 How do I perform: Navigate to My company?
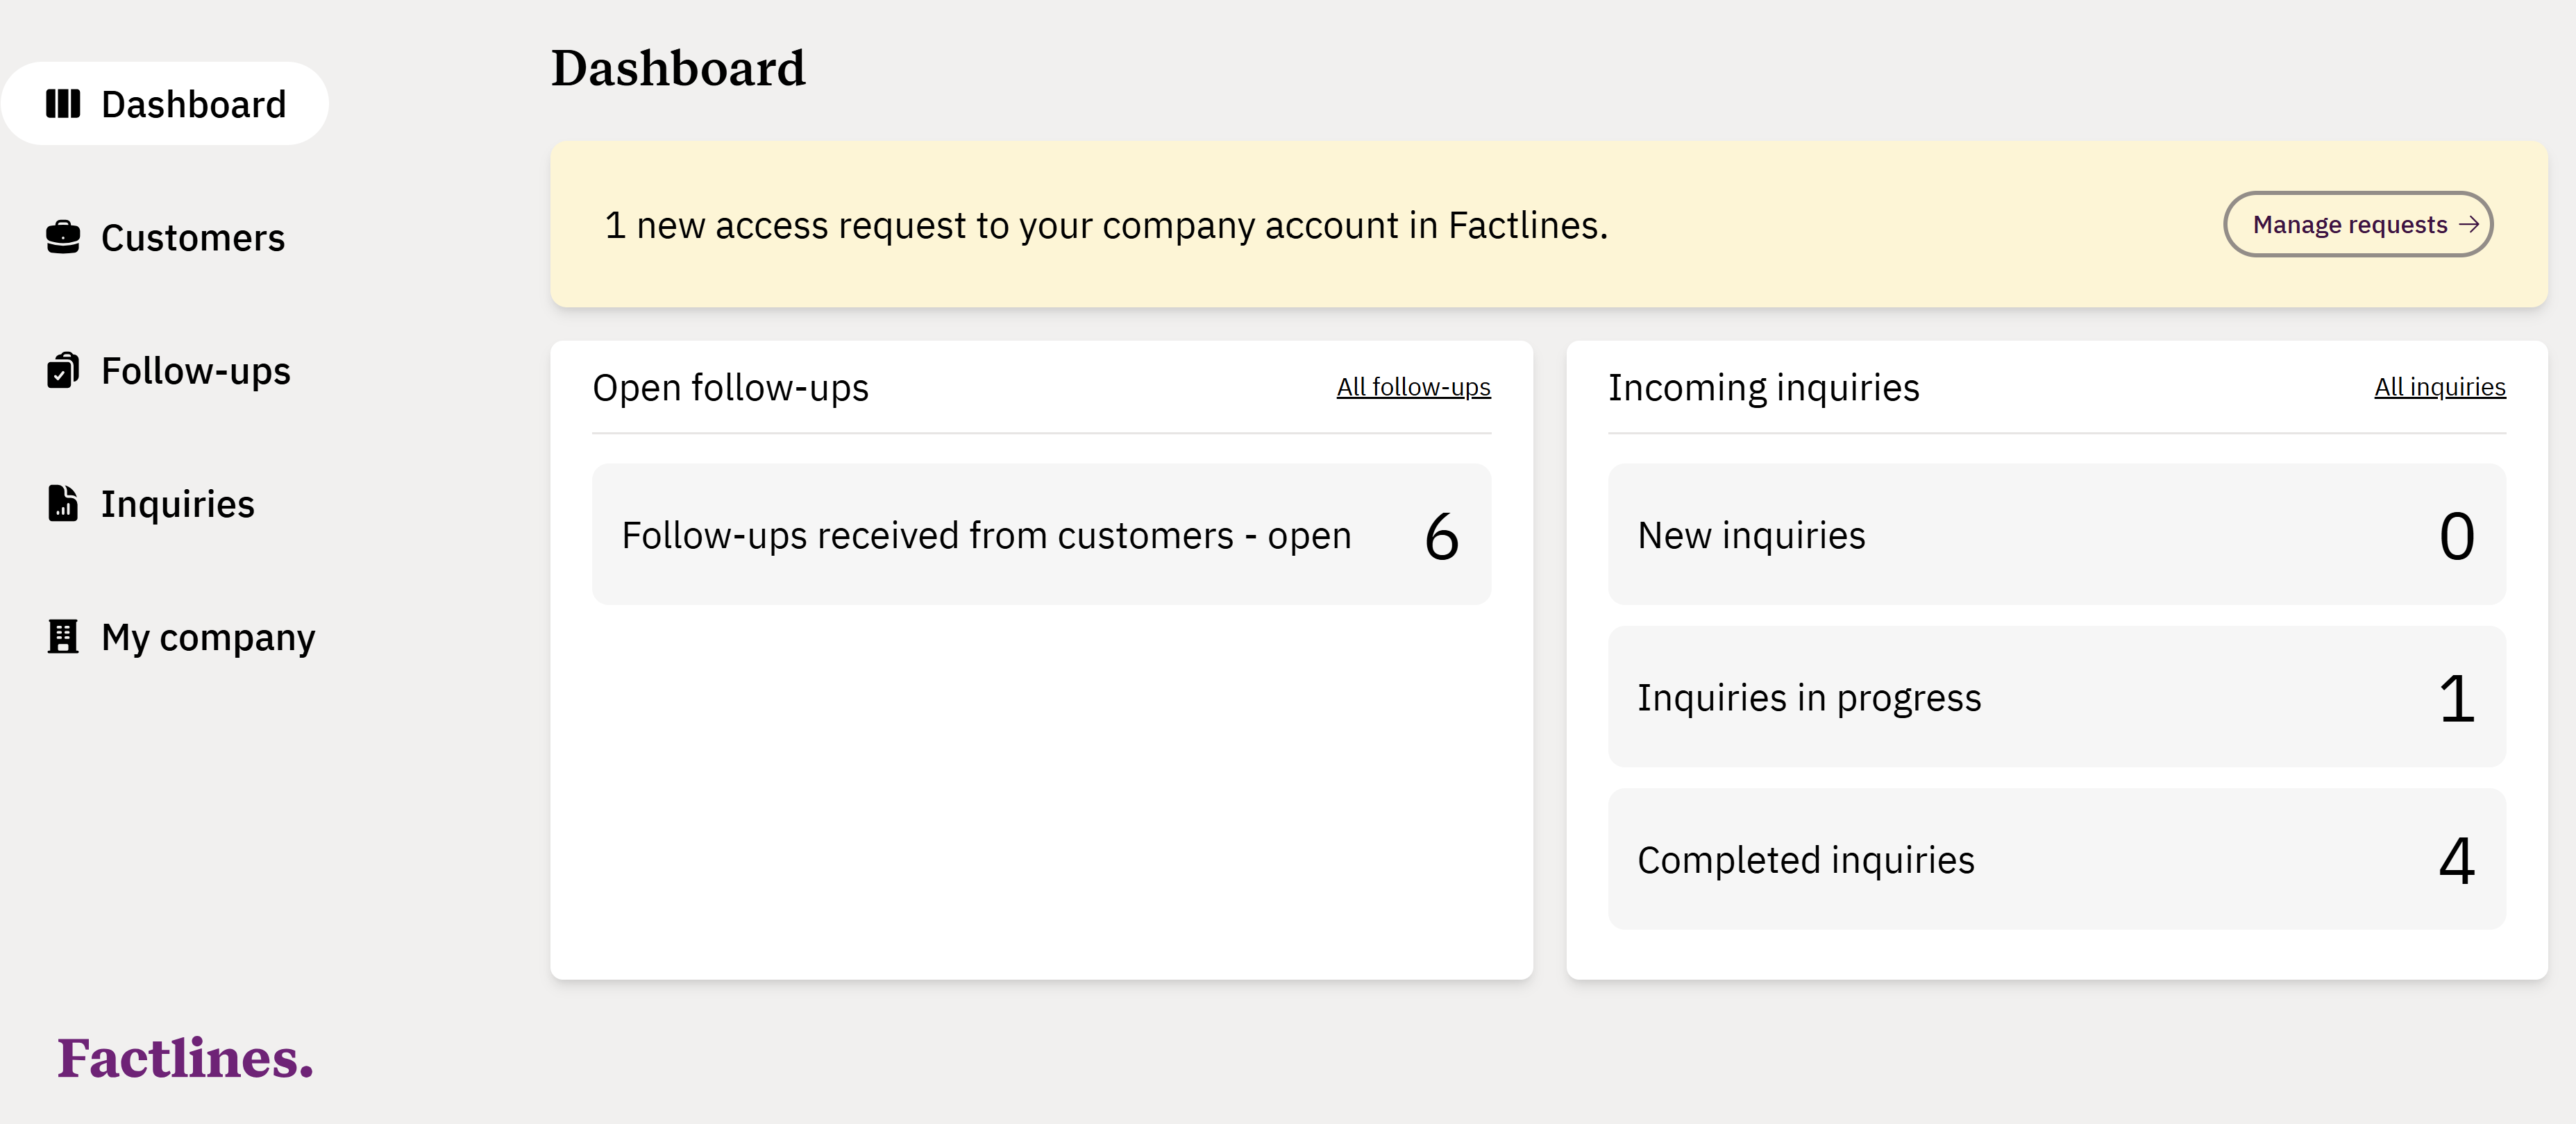tap(208, 636)
